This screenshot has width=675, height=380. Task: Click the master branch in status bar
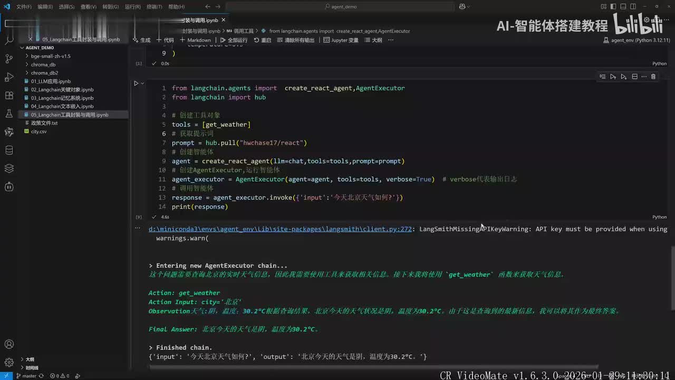pos(26,376)
